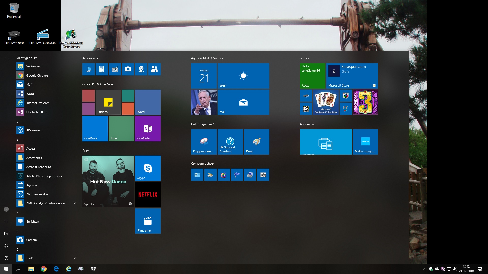Open OneDrive tile
Image resolution: width=488 pixels, height=274 pixels.
point(95,128)
